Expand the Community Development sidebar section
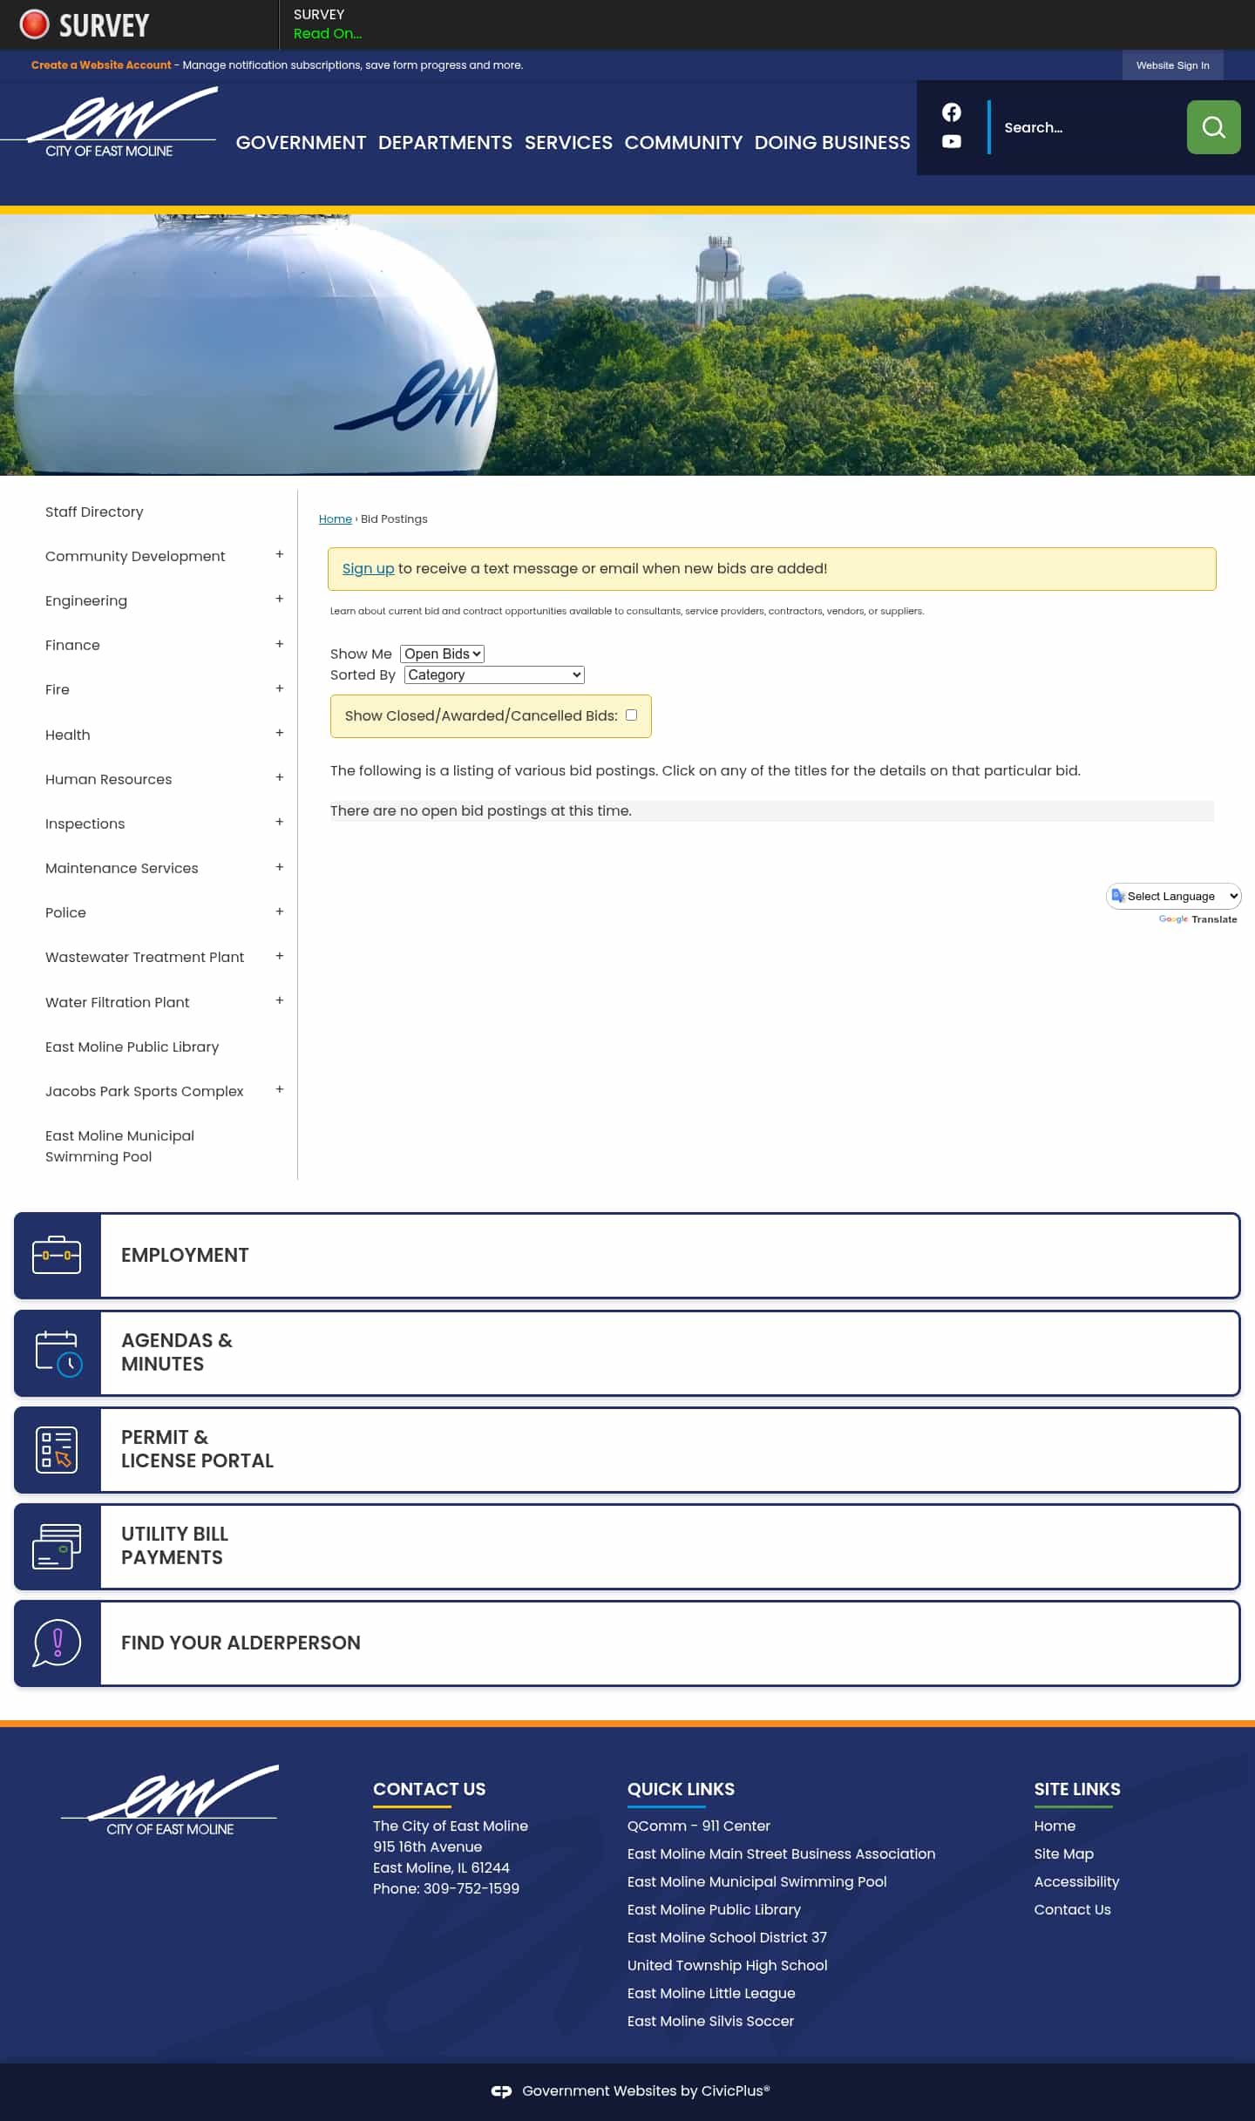This screenshot has height=2121, width=1255. click(x=279, y=554)
